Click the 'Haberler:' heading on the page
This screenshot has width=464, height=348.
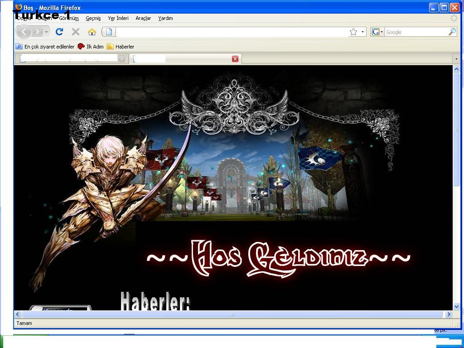pos(155,301)
